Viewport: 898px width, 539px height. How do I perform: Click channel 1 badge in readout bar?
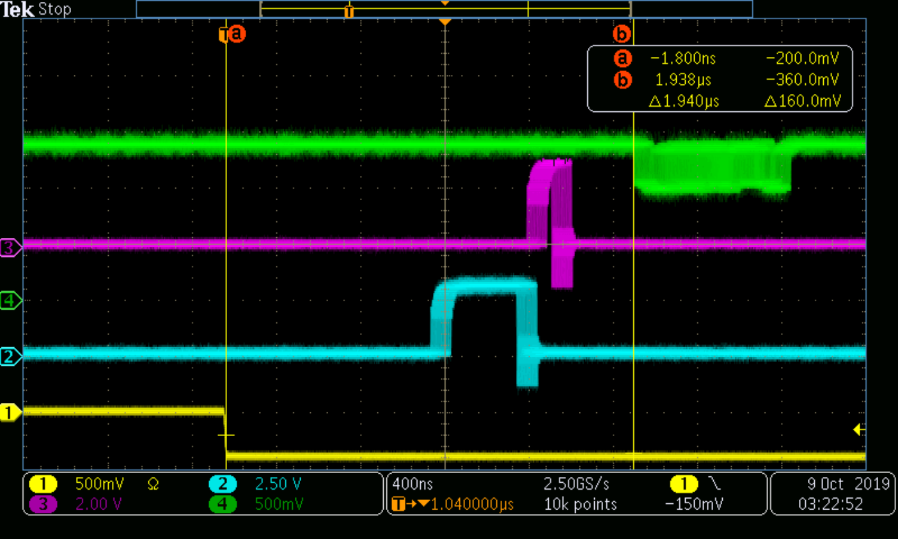pos(43,484)
